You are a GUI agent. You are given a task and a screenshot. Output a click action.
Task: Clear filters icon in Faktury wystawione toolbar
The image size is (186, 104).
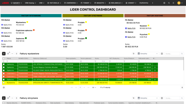click(134, 54)
